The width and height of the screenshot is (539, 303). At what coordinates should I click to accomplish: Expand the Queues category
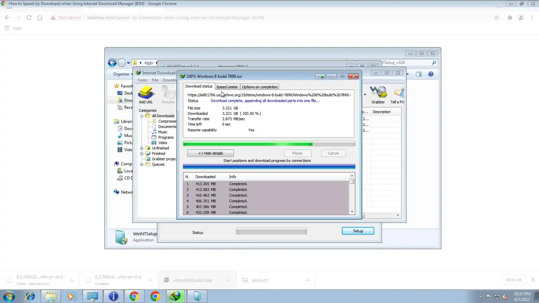tap(142, 164)
